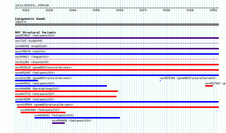This screenshot has width=226, height=133.
Task: Open the nsv6447732 (Sedlazeck2020) label
Action: [x=35, y=94]
